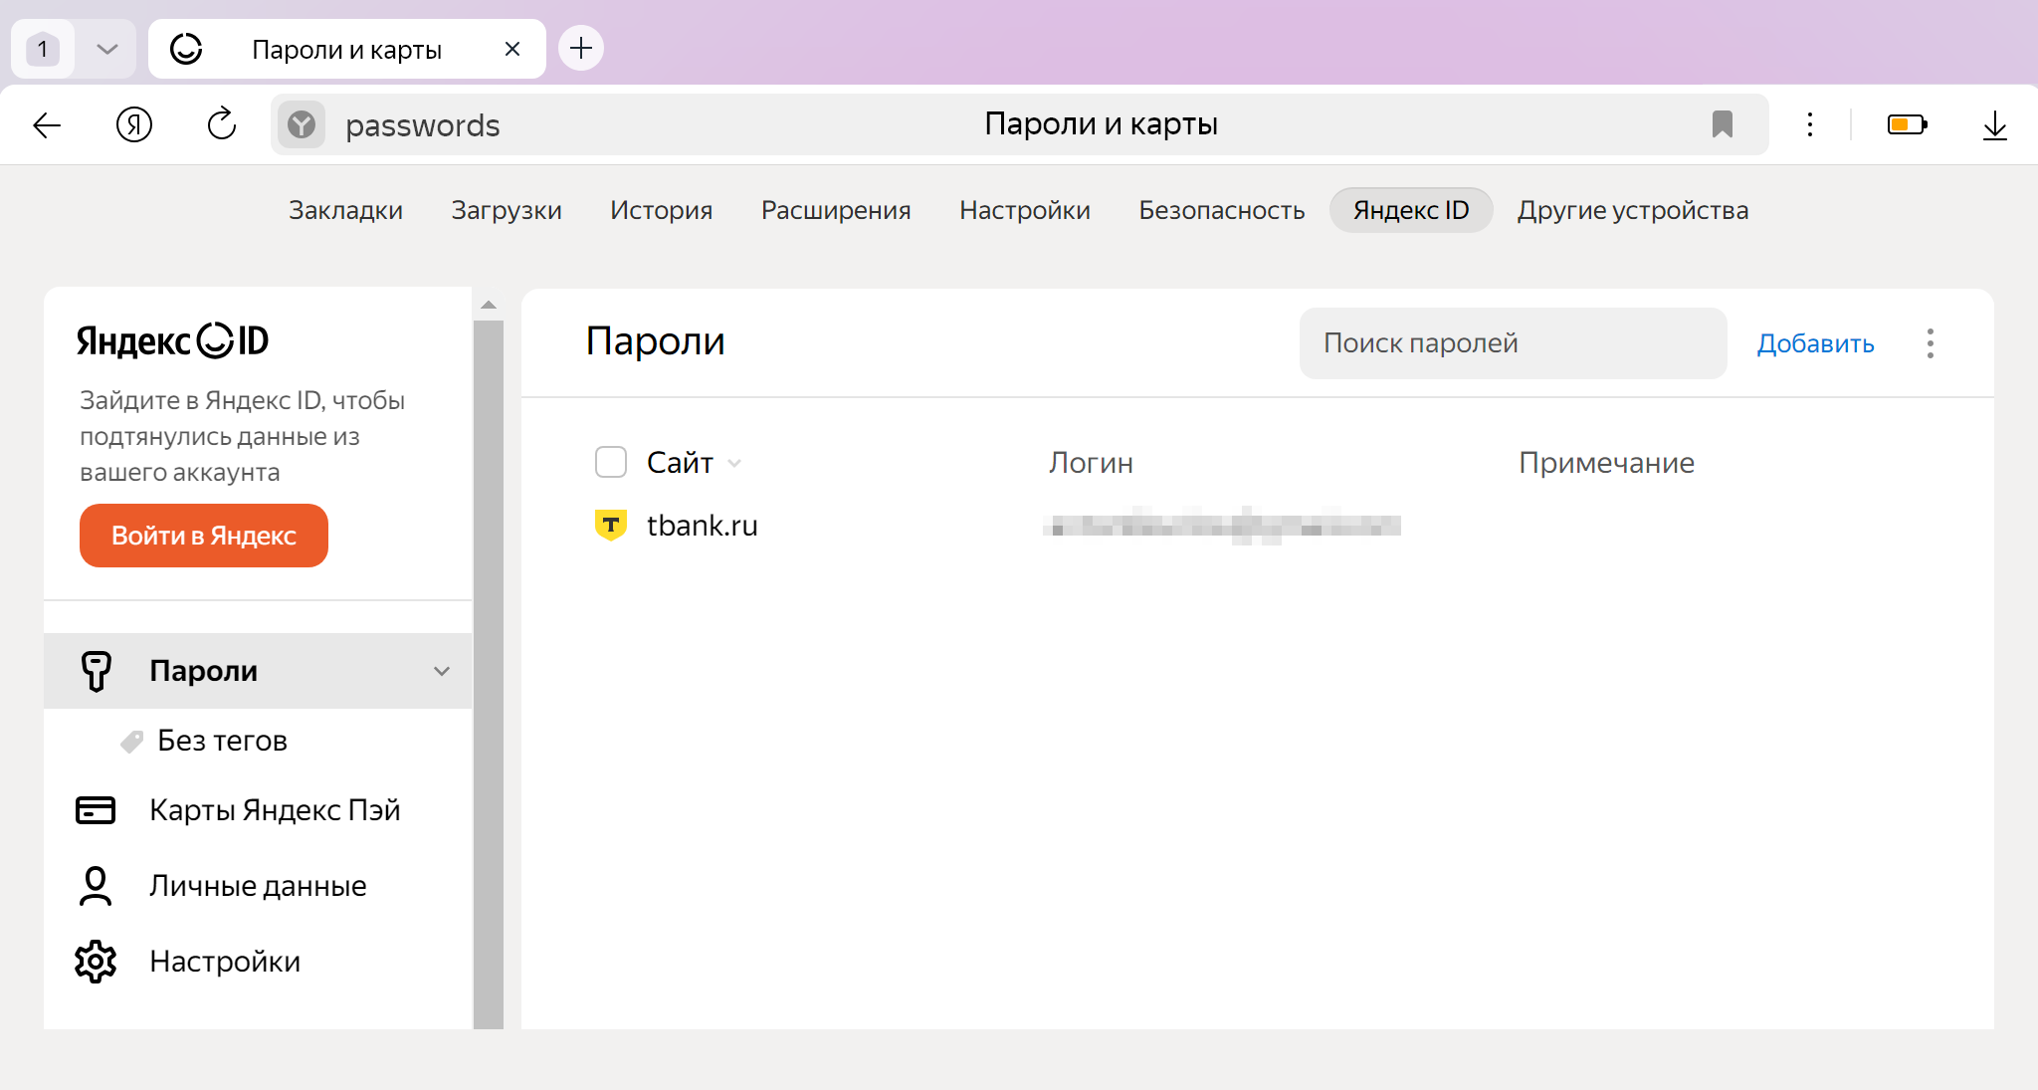2038x1090 pixels.
Task: Open the Загрузки tab
Action: coord(507,210)
